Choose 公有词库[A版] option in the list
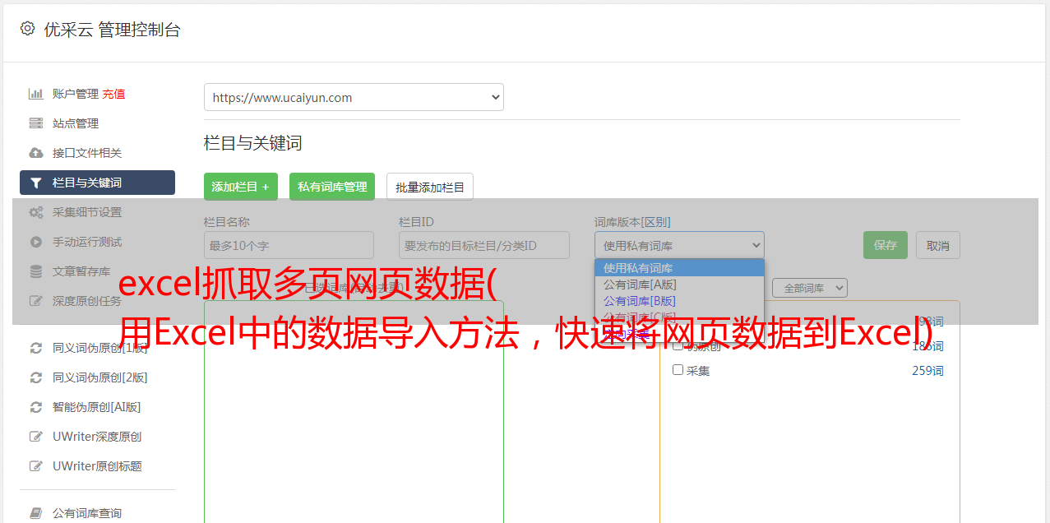The width and height of the screenshot is (1050, 523). click(679, 285)
